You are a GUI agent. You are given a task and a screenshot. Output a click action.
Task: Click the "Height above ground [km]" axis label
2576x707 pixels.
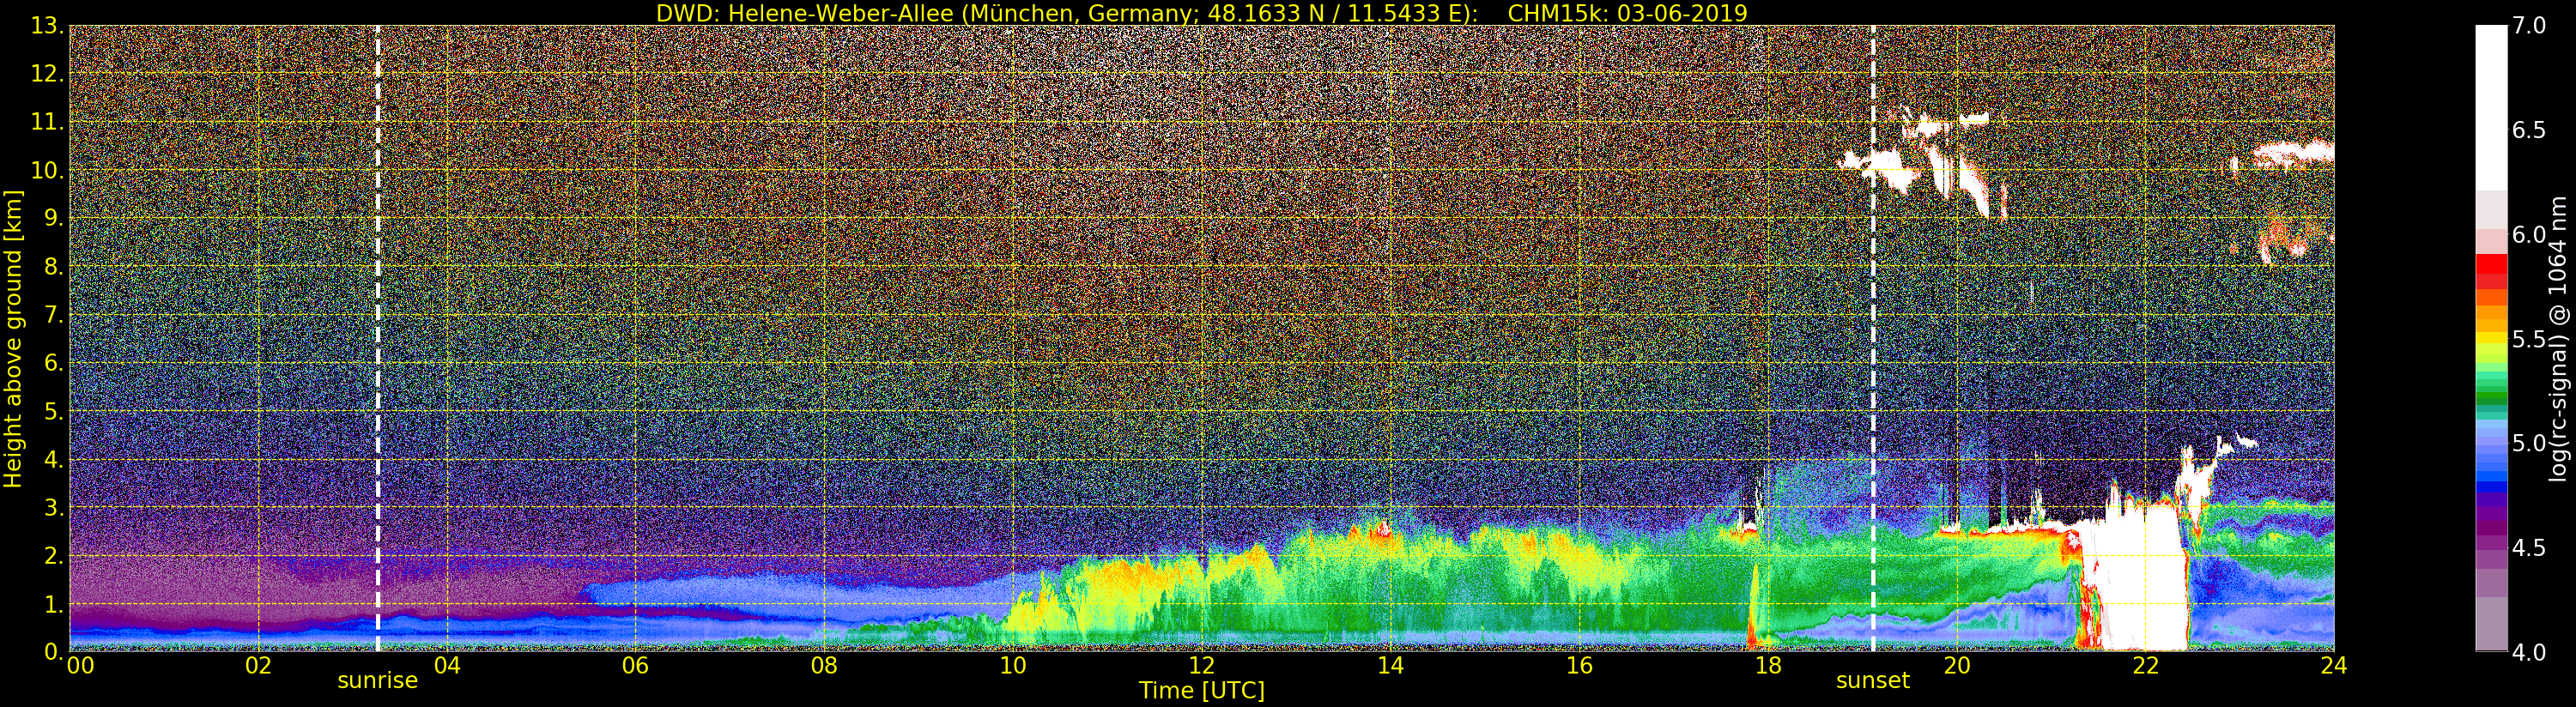(x=13, y=339)
